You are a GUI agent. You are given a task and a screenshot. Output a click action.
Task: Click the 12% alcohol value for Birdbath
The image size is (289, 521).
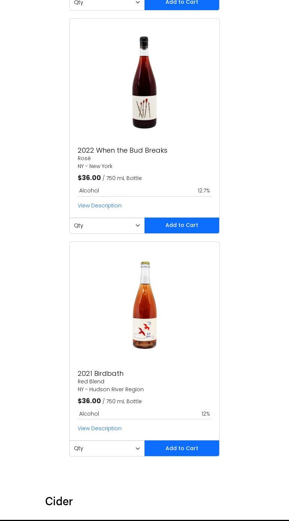[206, 414]
